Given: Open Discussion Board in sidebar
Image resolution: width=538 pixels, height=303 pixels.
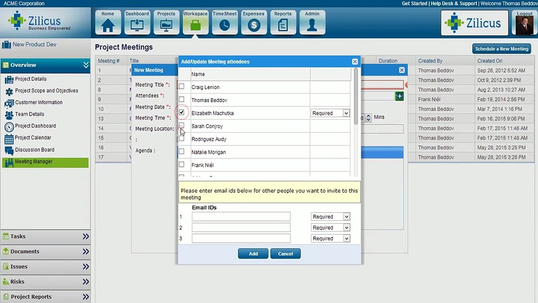Looking at the screenshot, I should (35, 149).
